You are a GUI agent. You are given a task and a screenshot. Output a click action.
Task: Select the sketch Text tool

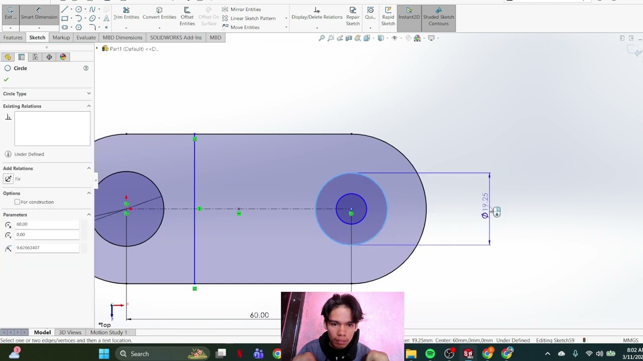pos(106,18)
